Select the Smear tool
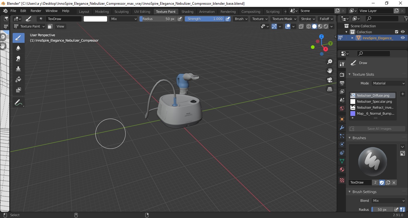This screenshot has width=408, height=218. 18,58
